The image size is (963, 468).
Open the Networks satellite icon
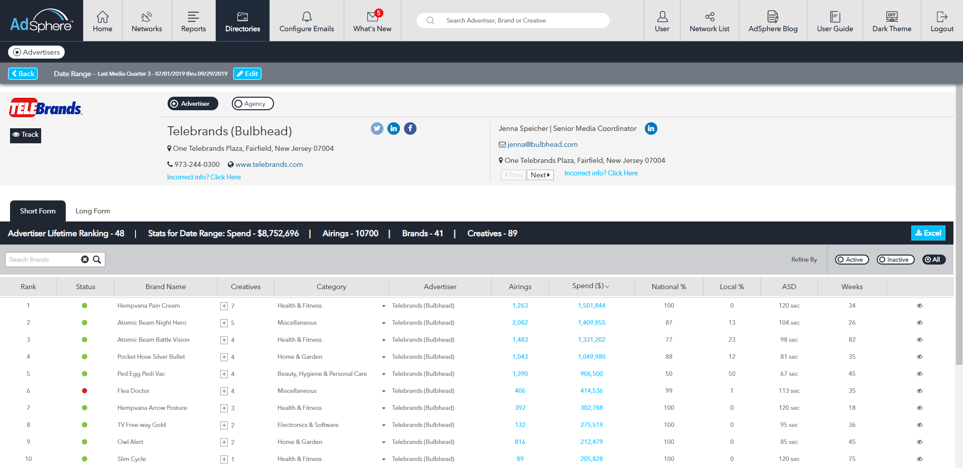coord(147,17)
